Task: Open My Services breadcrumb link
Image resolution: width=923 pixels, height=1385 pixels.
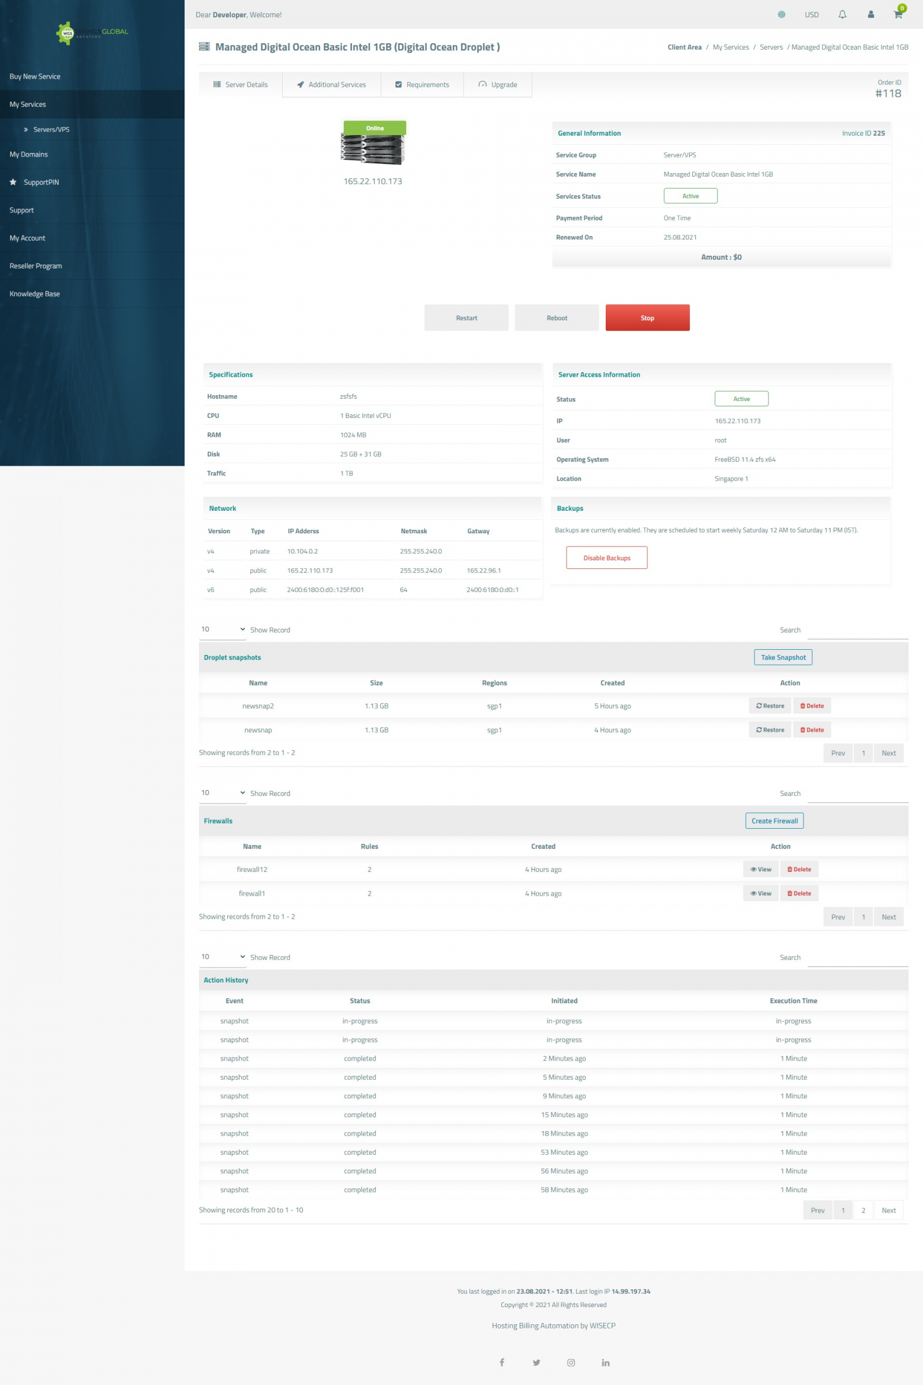Action: click(730, 47)
